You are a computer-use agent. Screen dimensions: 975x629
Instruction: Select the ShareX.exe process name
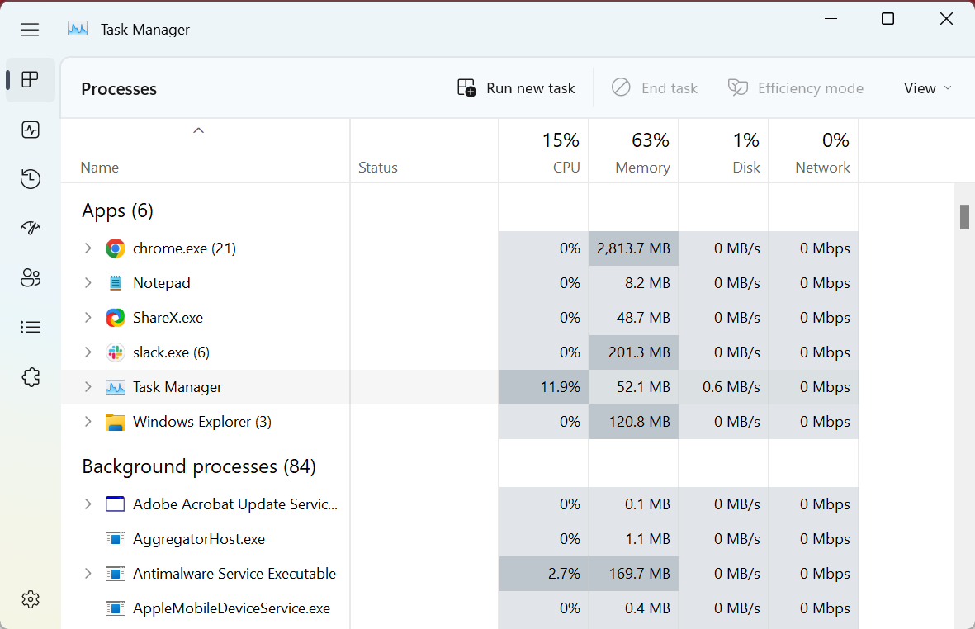click(x=168, y=318)
